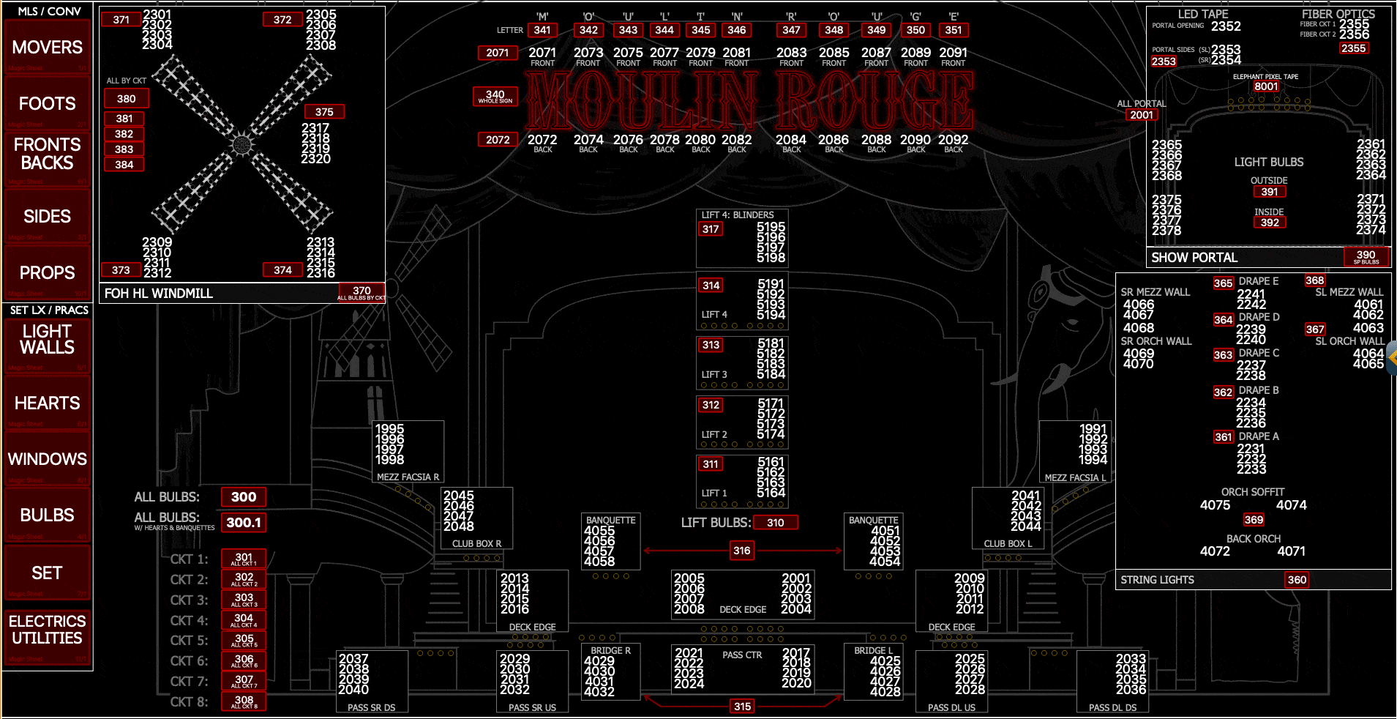
Task: Select channel 2084 BACK
Action: pyautogui.click(x=791, y=139)
